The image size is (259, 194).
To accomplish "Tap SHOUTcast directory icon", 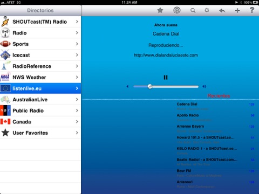I will click(x=5, y=22).
